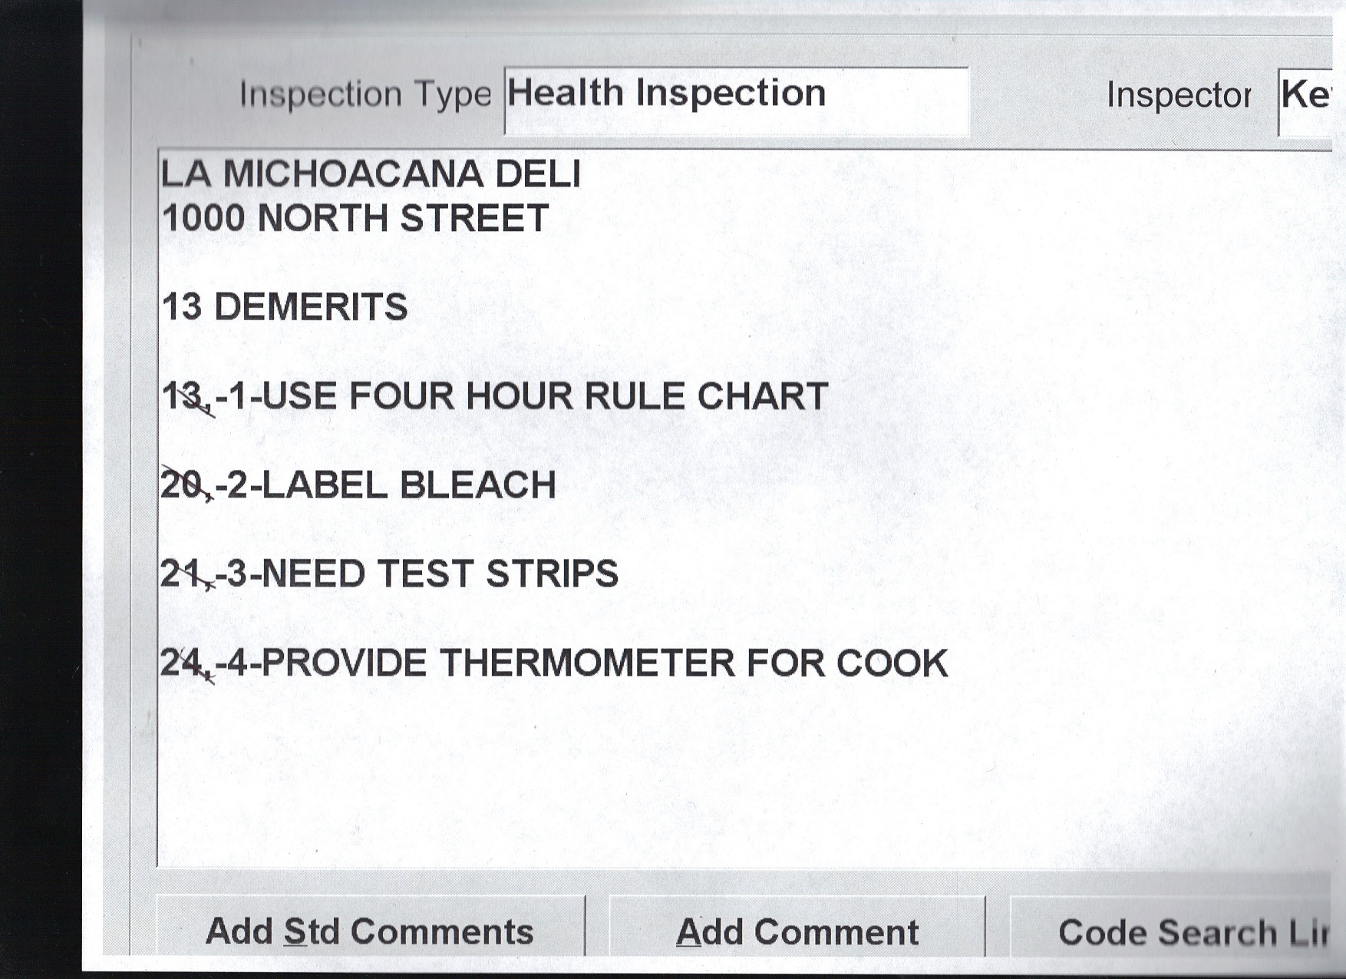The height and width of the screenshot is (979, 1346).
Task: Place cursor on NEED TEST STRIPS text
Action: [440, 574]
